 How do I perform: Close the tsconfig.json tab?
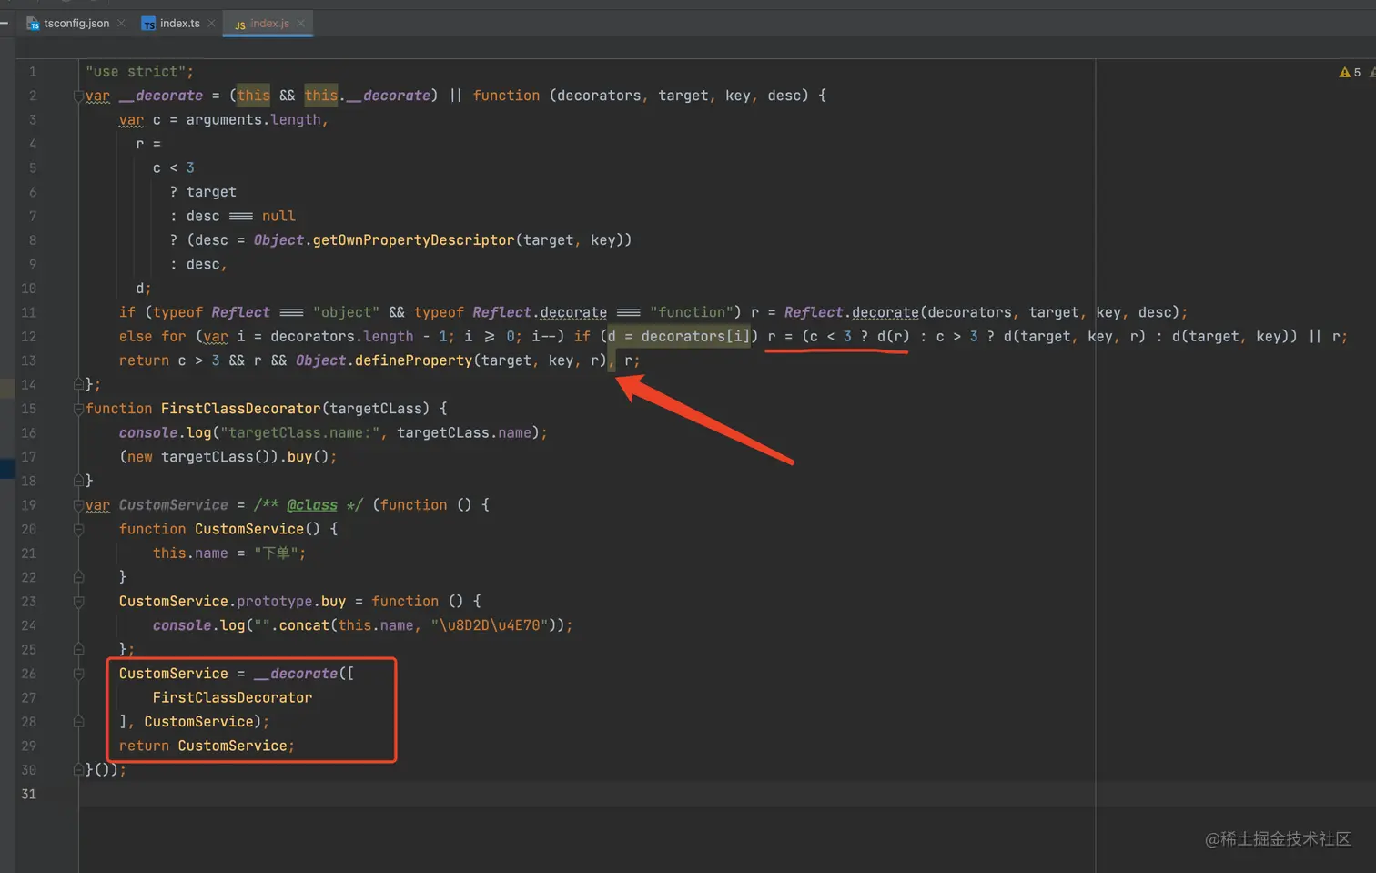(121, 24)
